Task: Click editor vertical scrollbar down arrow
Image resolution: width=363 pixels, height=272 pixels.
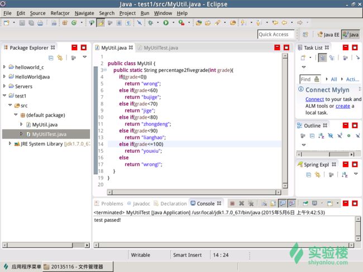Action: tap(285, 186)
